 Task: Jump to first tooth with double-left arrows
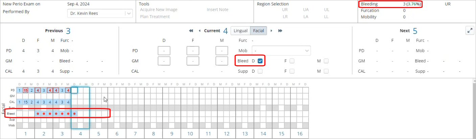(x=191, y=31)
